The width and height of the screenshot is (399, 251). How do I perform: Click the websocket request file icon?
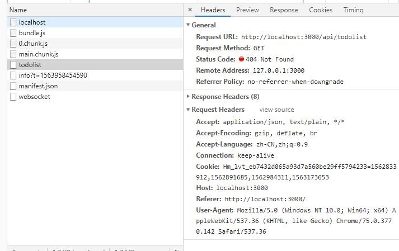pos(13,97)
